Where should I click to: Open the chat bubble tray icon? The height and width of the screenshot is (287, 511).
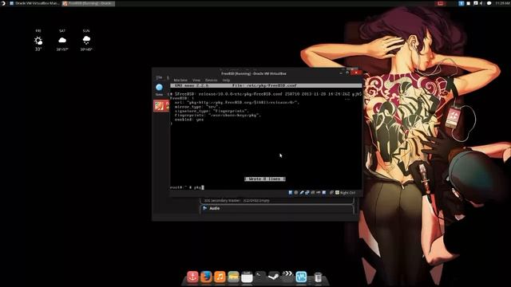[x=489, y=3]
